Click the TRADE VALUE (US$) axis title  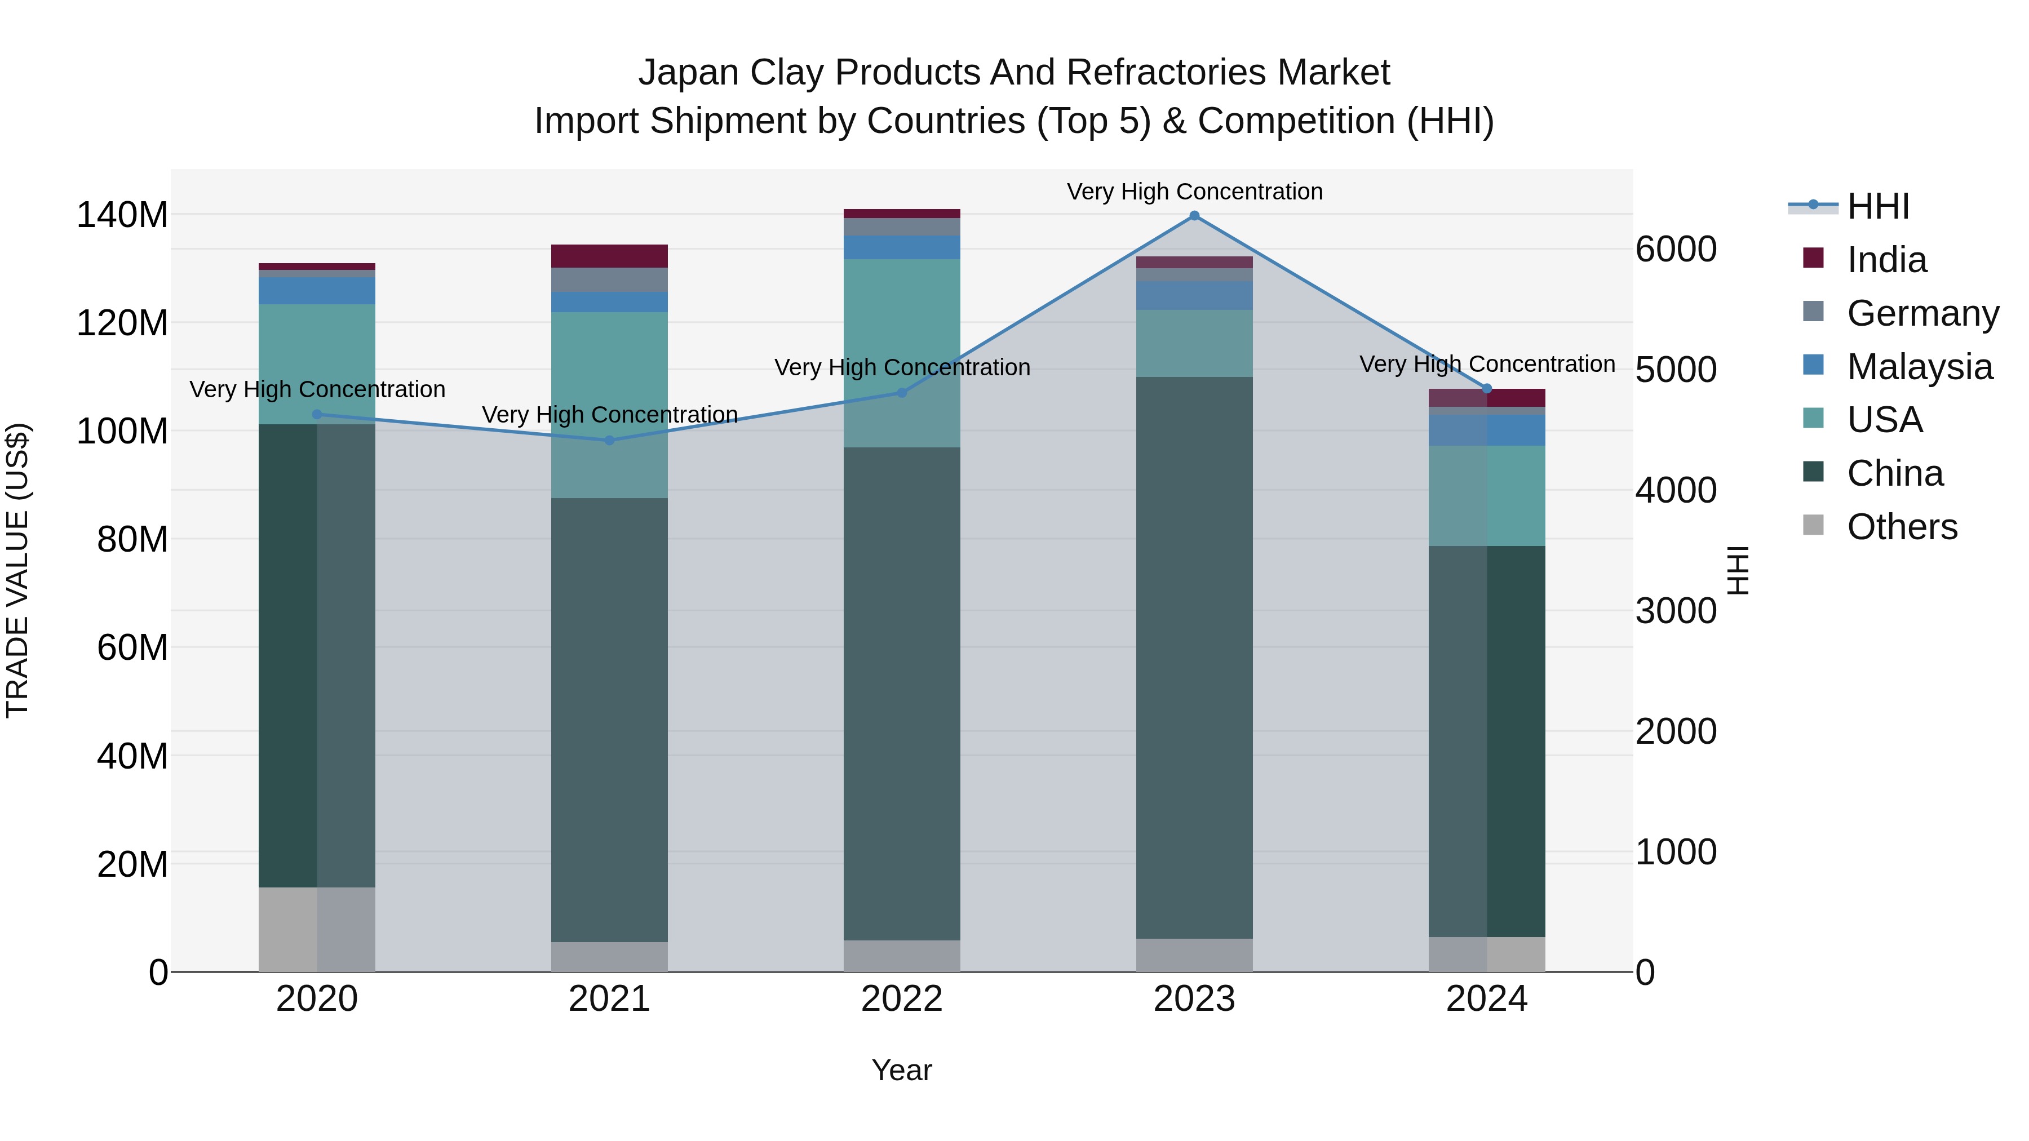(17, 570)
